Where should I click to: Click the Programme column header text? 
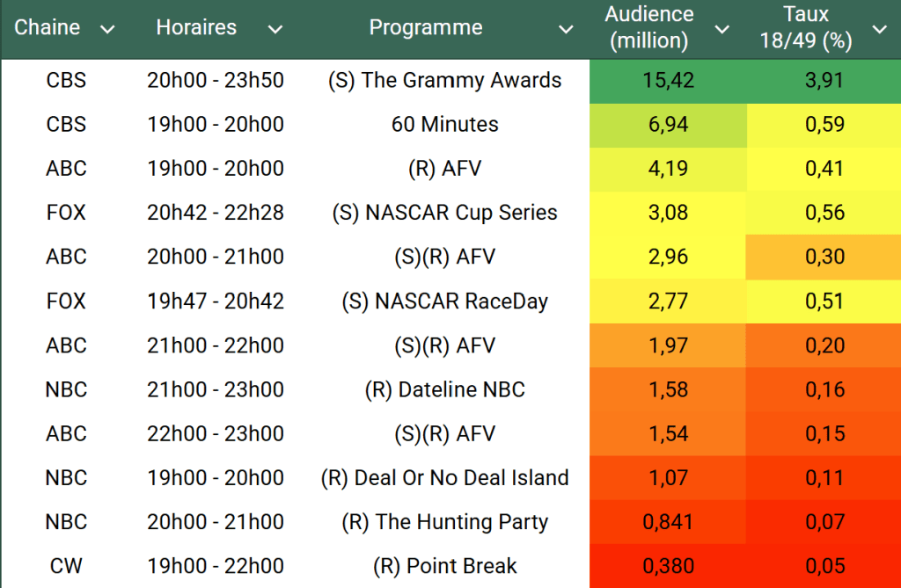[x=426, y=28]
